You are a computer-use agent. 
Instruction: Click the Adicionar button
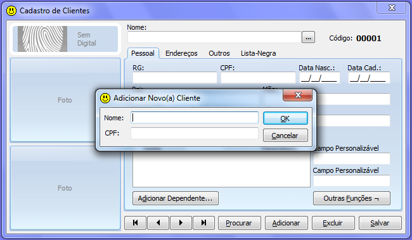click(286, 223)
